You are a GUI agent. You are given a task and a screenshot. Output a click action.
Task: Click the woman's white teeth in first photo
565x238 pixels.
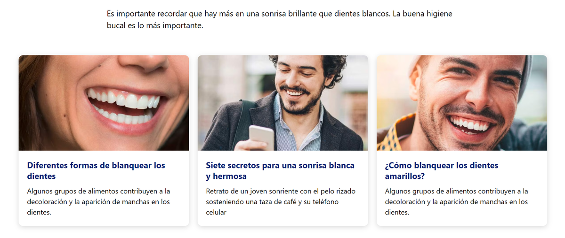tap(125, 107)
